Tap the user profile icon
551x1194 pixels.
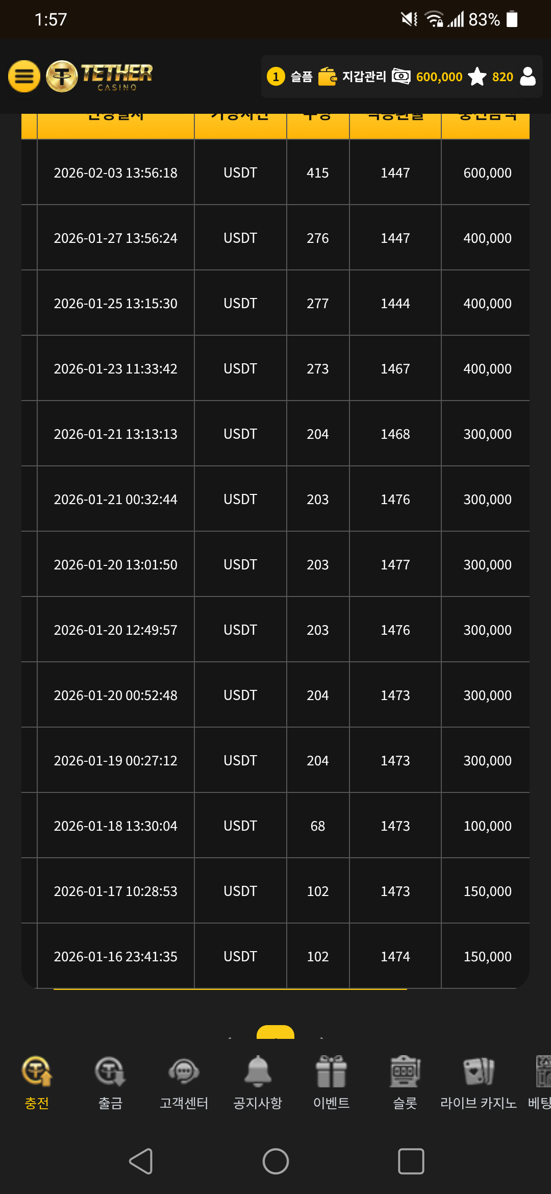point(528,77)
